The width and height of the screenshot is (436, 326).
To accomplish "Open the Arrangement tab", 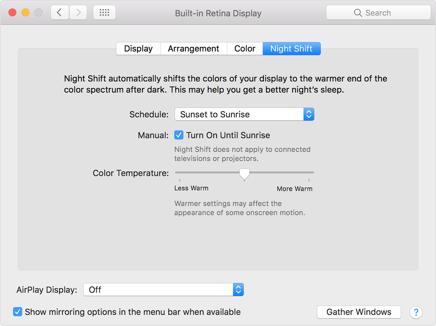I will point(193,48).
